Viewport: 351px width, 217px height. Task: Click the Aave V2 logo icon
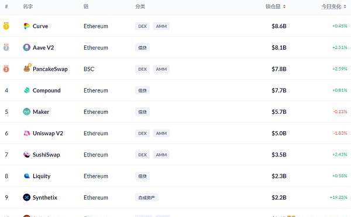point(27,47)
